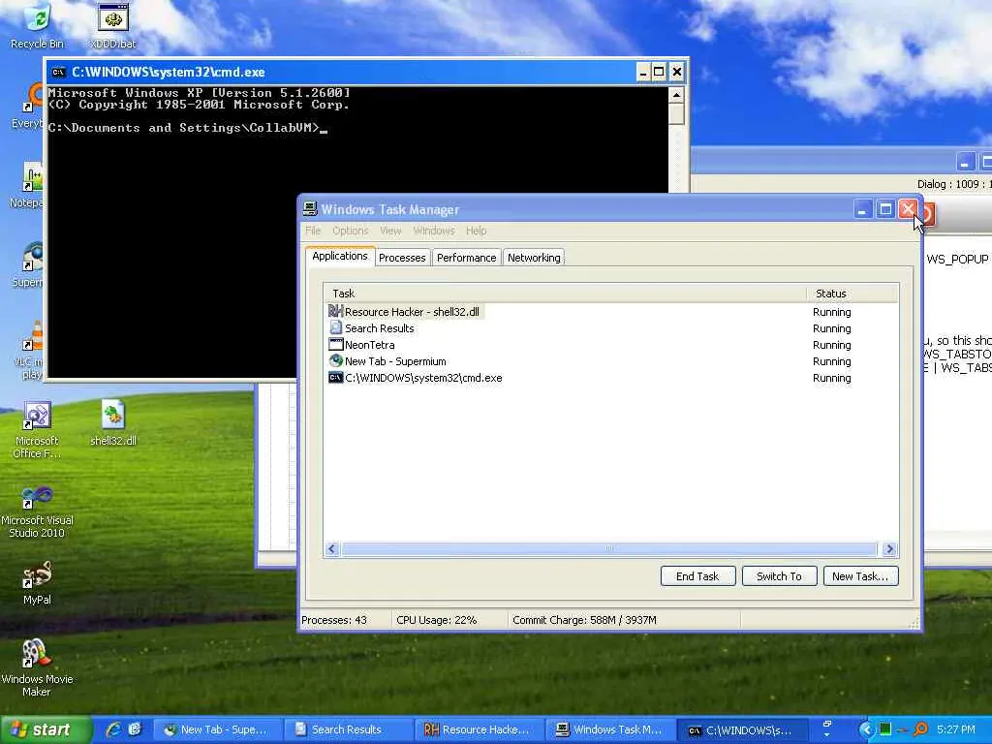Switch to Resource Hacker taskbar button
The image size is (992, 744).
click(x=479, y=729)
